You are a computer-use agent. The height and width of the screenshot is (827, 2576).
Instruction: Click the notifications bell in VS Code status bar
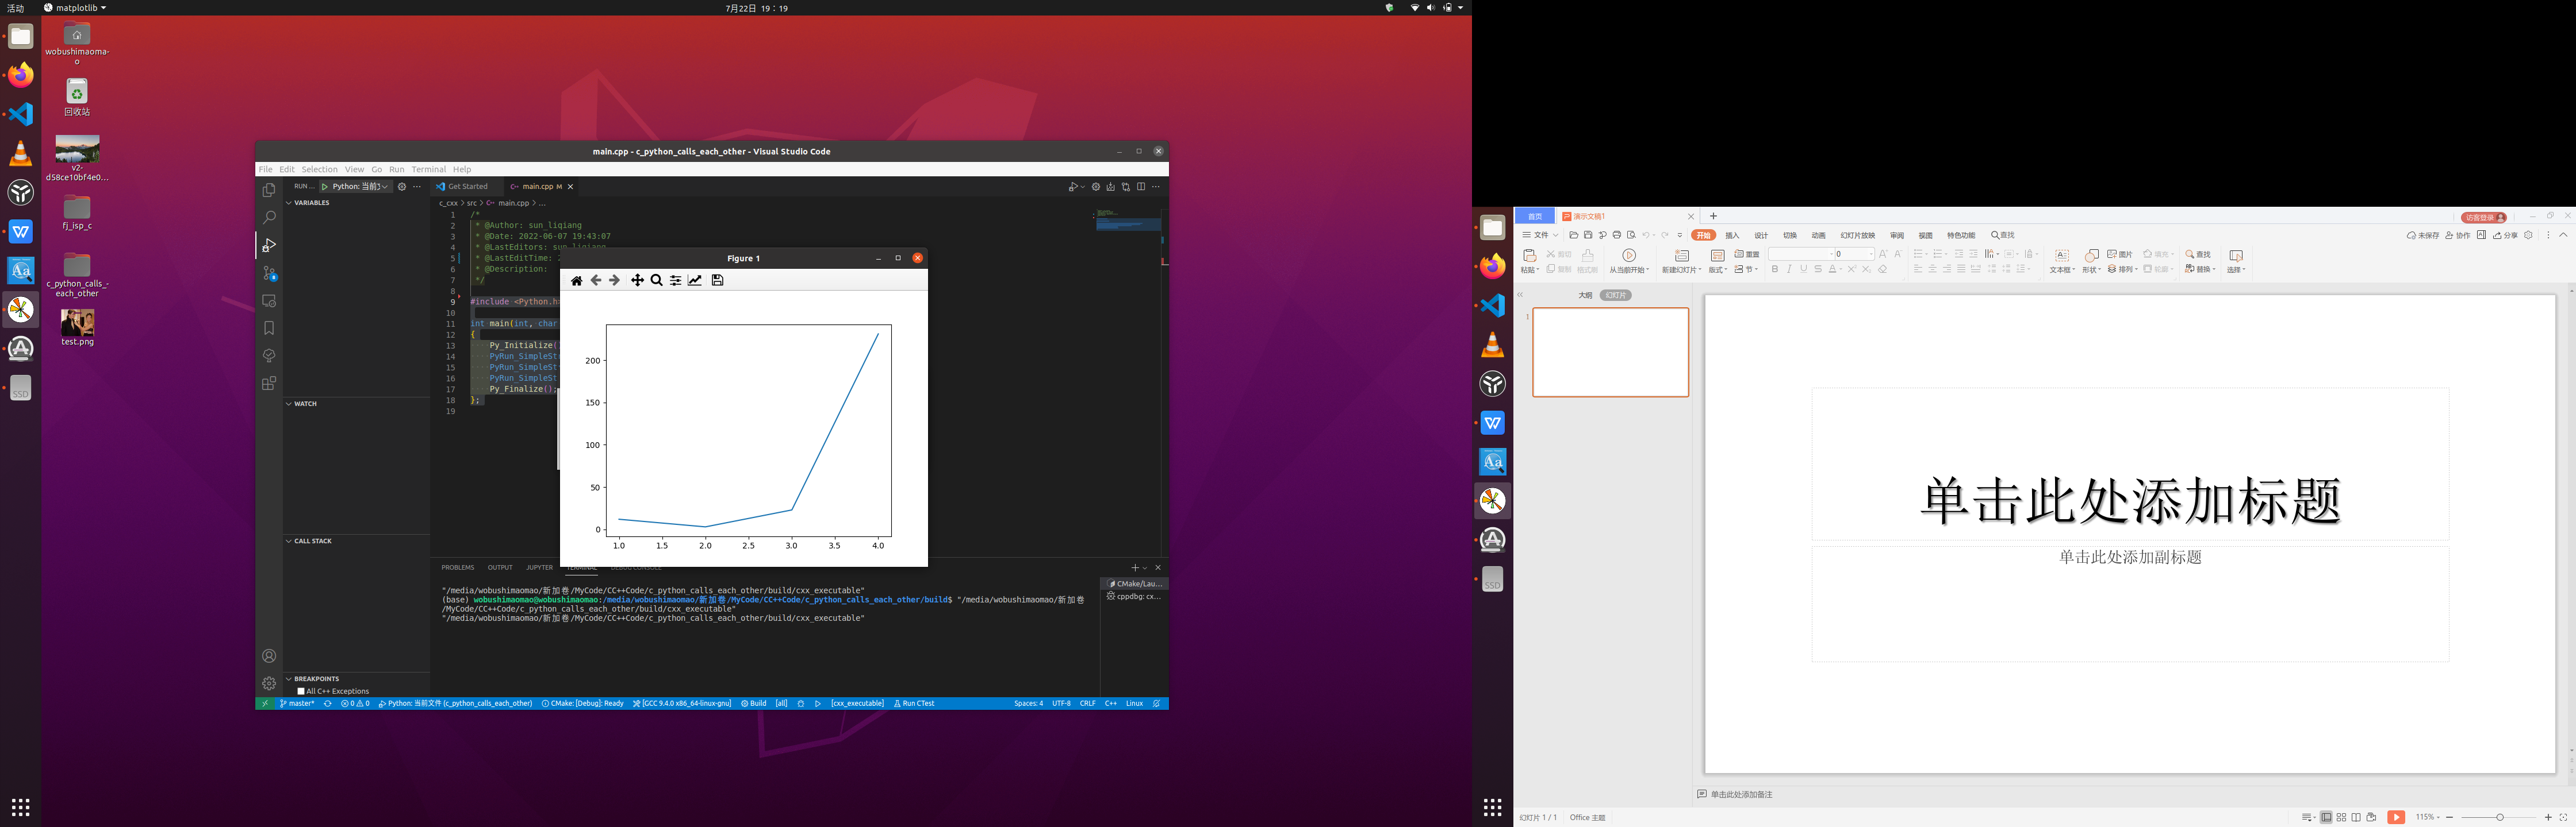coord(1157,704)
